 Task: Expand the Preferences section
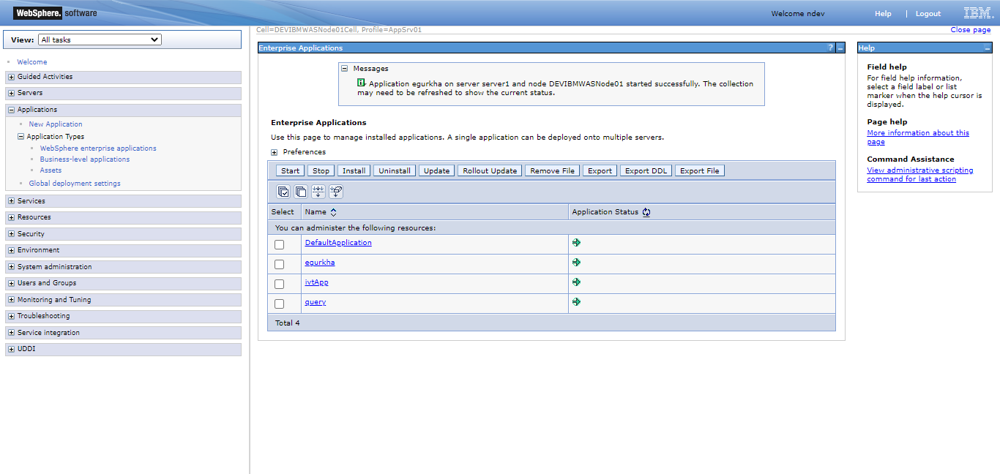tap(275, 152)
